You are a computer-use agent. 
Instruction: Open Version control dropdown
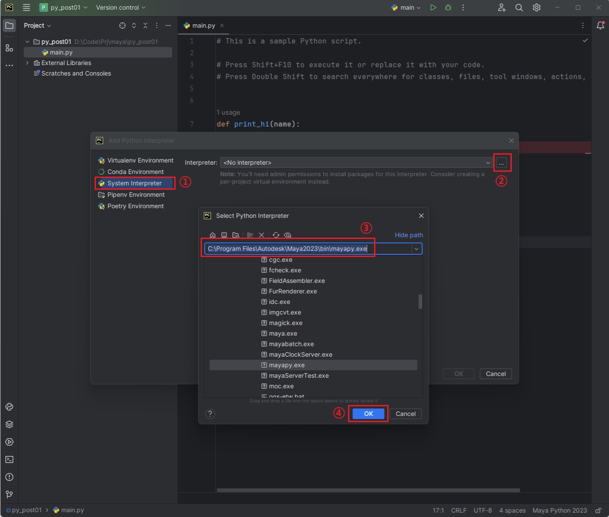point(121,7)
